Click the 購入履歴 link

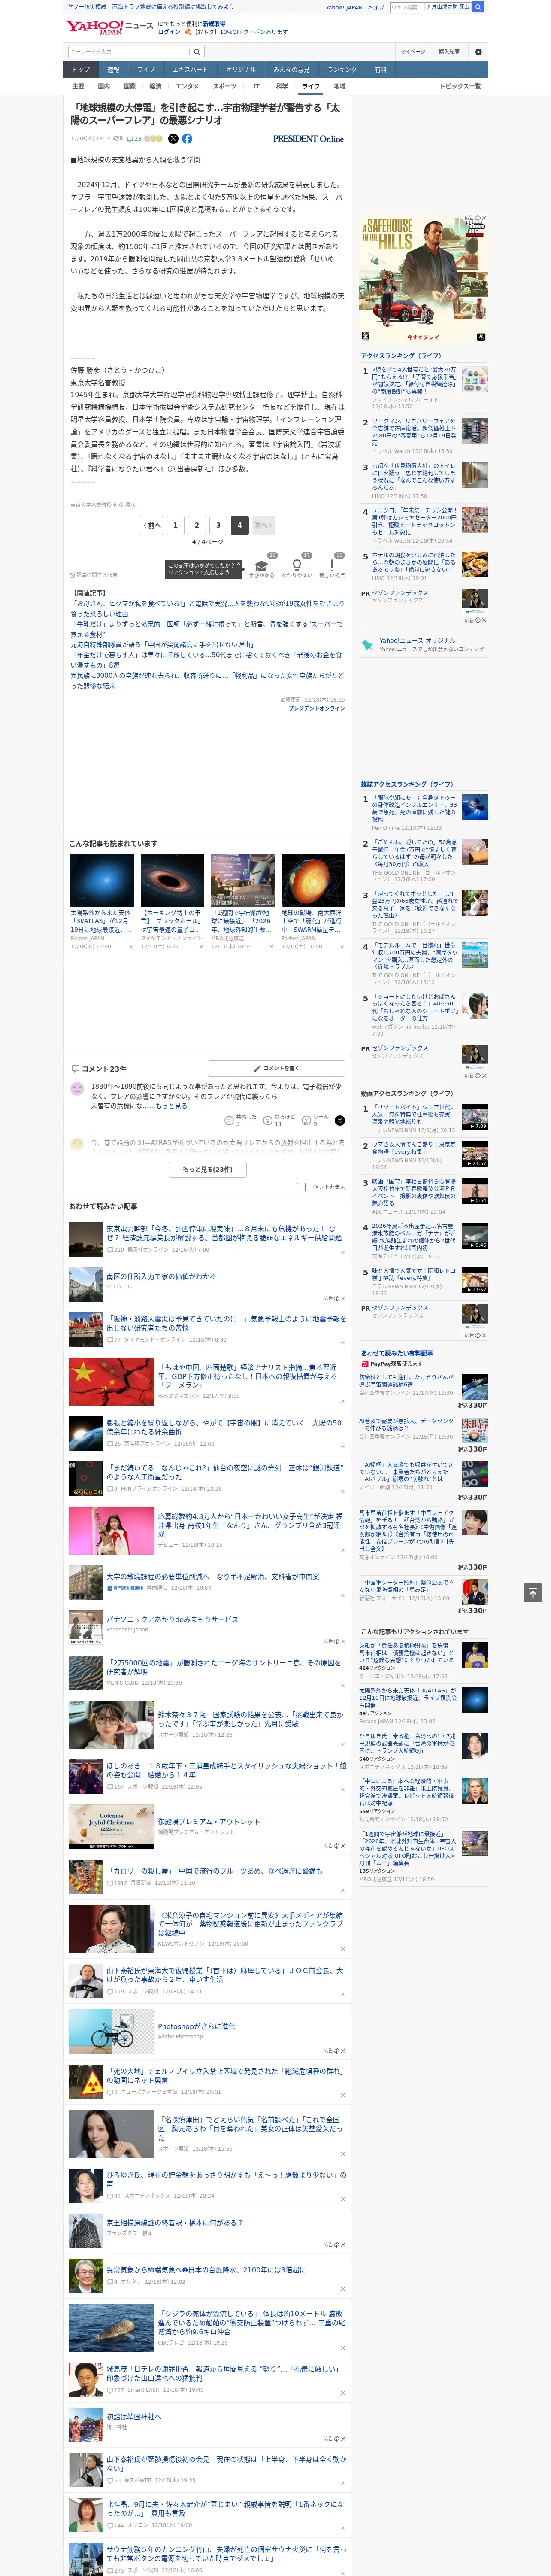[449, 51]
